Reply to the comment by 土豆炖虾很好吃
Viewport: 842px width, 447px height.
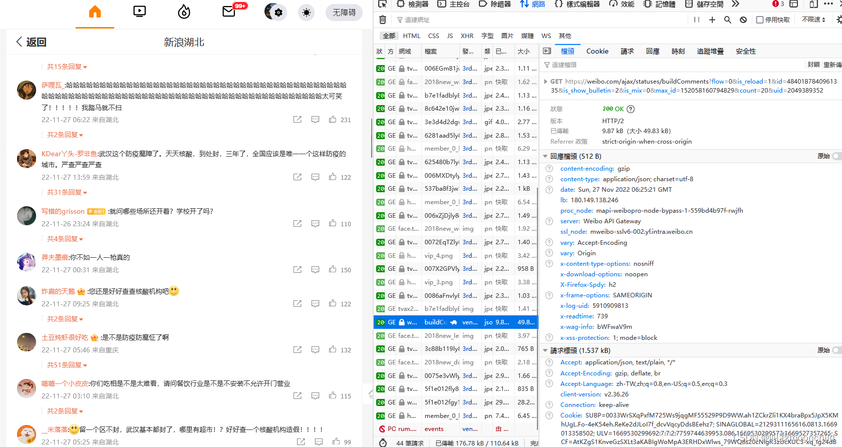[315, 349]
